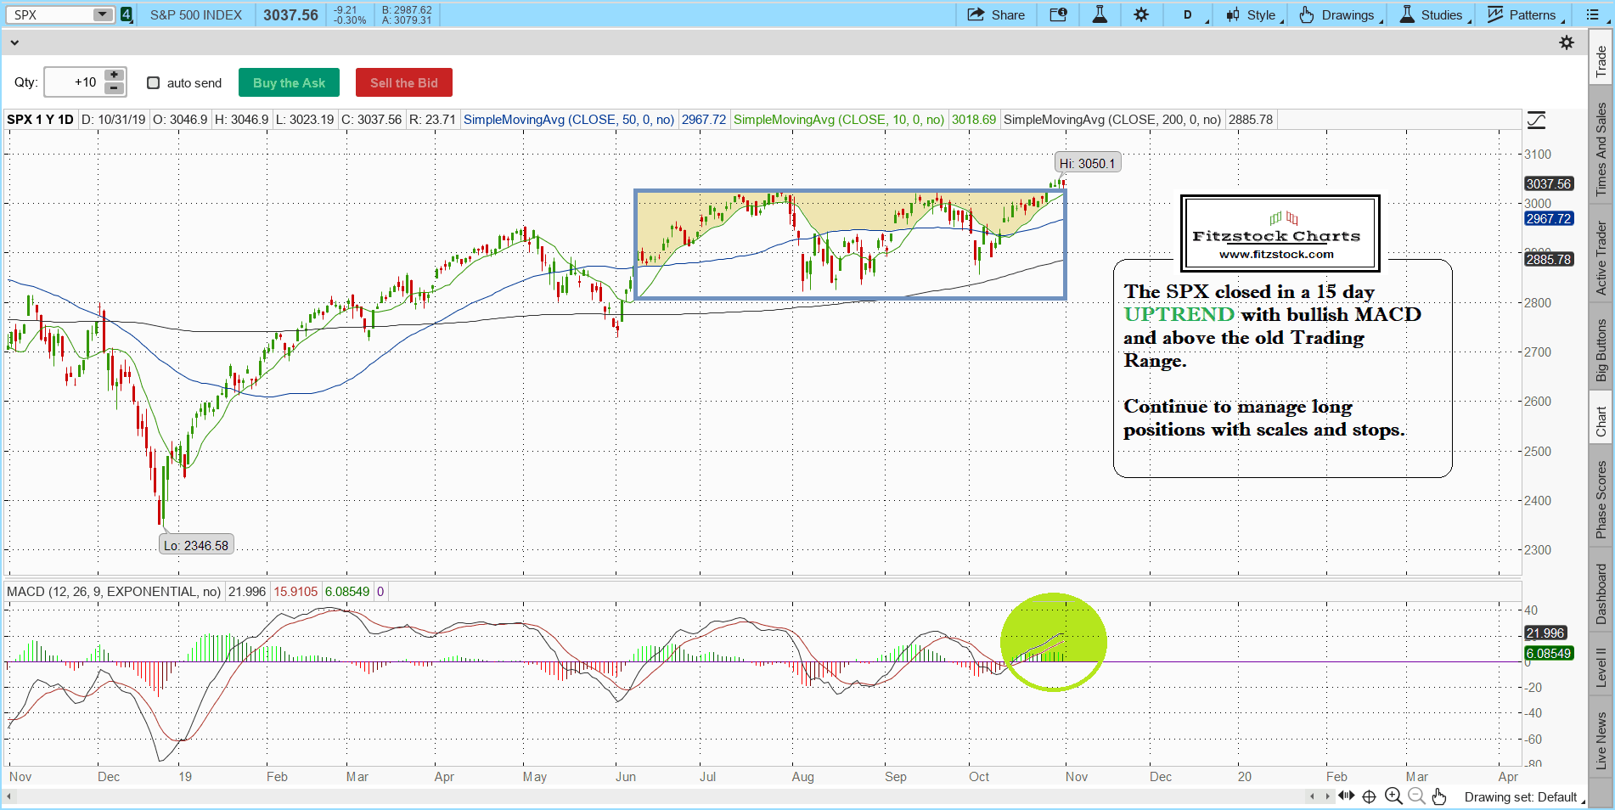Open the SPX symbol dropdown arrow
This screenshot has height=810, width=1615.
[102, 14]
